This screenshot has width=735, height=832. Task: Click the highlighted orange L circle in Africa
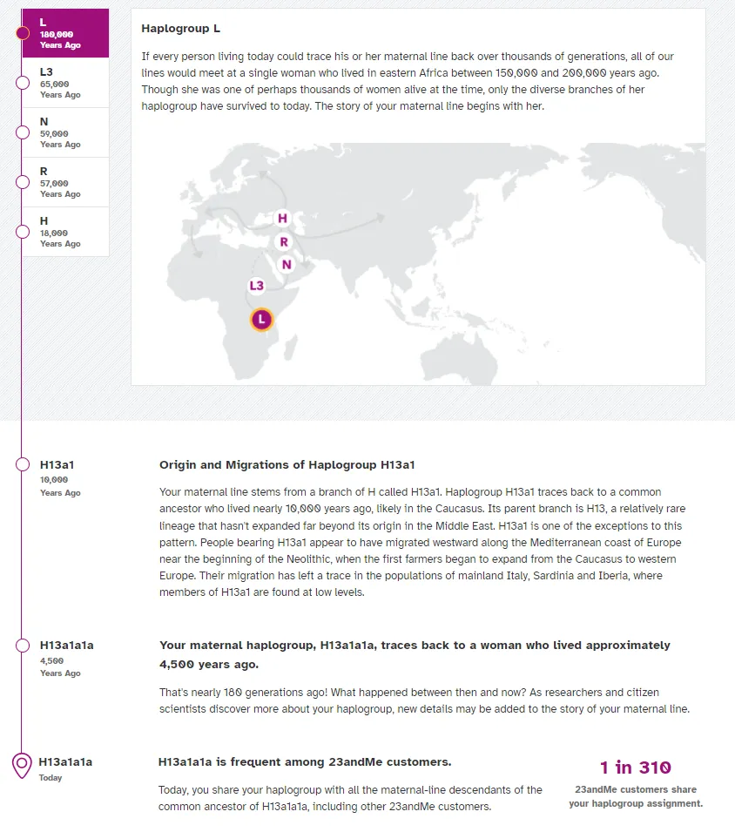click(260, 320)
